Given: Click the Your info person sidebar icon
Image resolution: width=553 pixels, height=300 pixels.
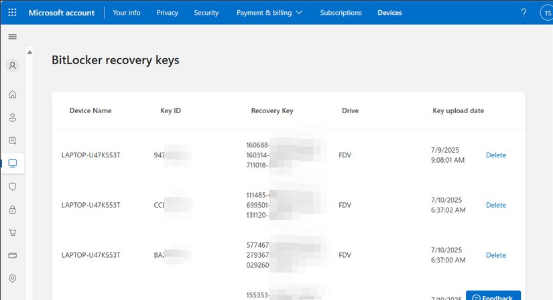Looking at the screenshot, I should 12,118.
